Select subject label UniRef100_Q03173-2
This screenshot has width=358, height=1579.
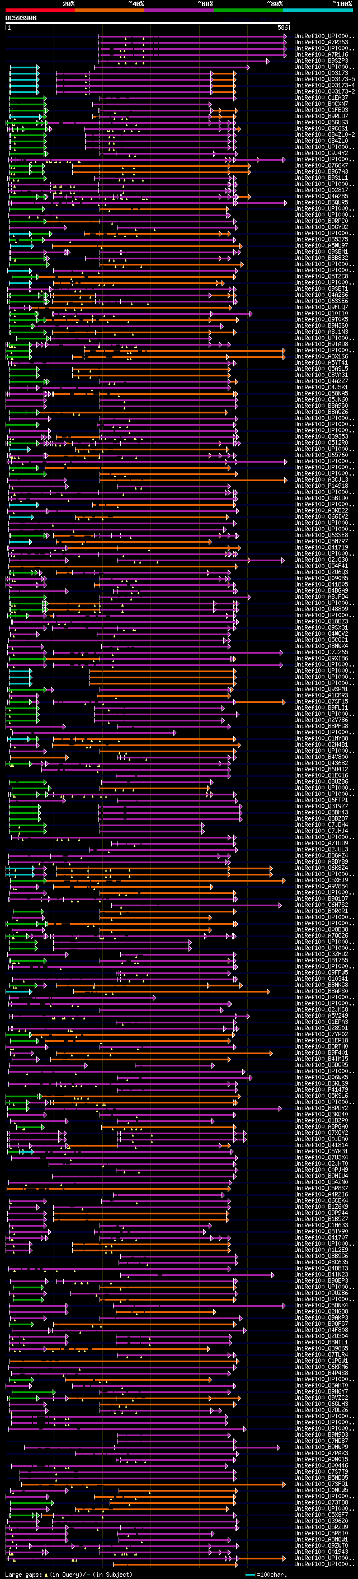324,91
